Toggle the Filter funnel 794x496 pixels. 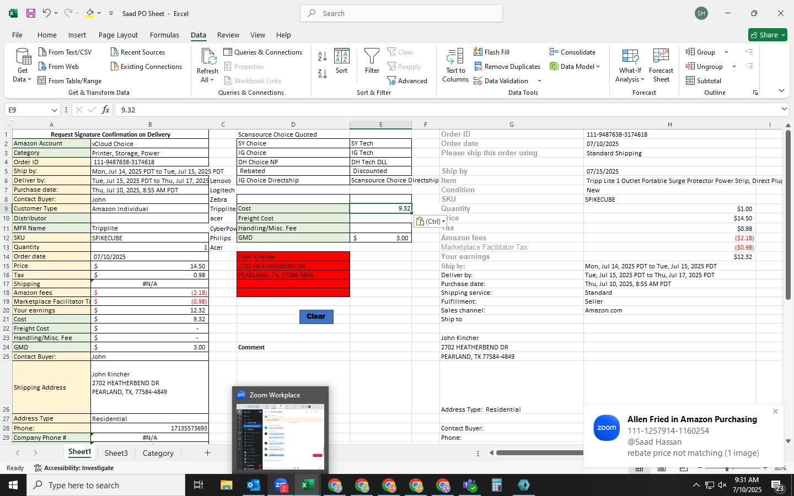click(372, 61)
